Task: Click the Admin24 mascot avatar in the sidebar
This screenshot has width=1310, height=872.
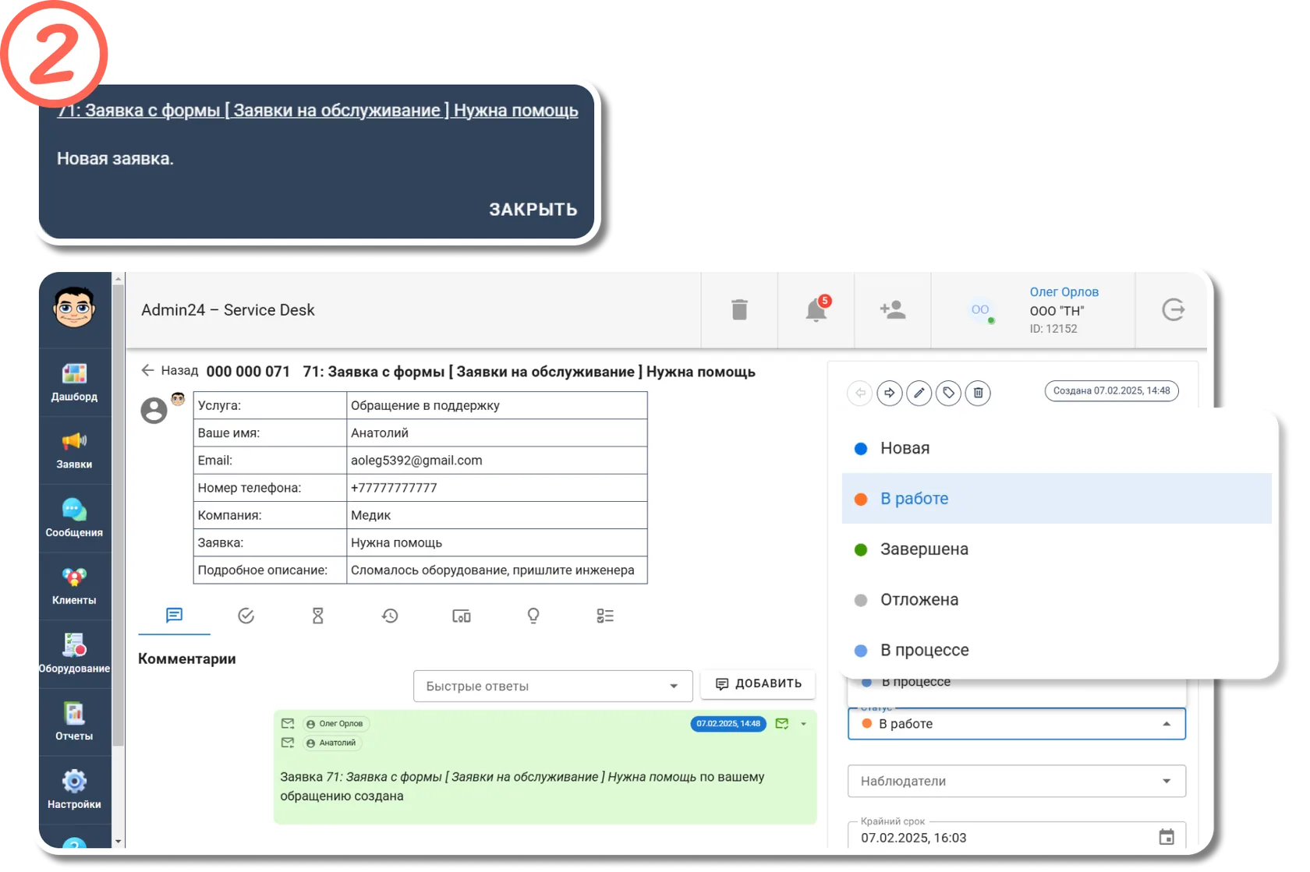Action: coord(74,307)
